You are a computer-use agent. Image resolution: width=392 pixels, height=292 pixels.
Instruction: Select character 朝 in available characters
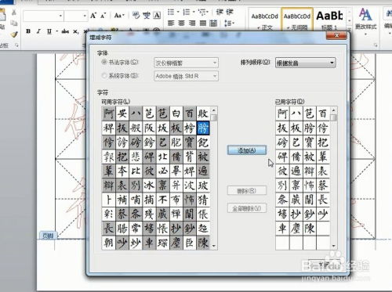pyautogui.click(x=108, y=243)
